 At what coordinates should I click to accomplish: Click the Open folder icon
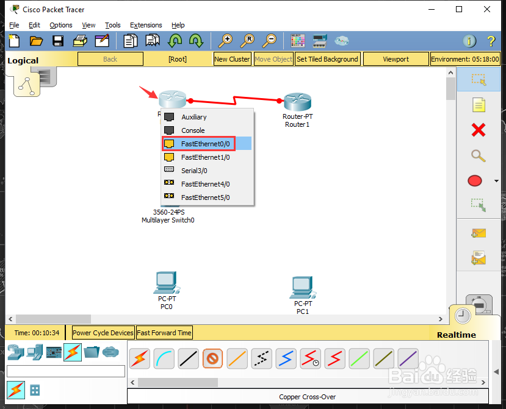36,41
